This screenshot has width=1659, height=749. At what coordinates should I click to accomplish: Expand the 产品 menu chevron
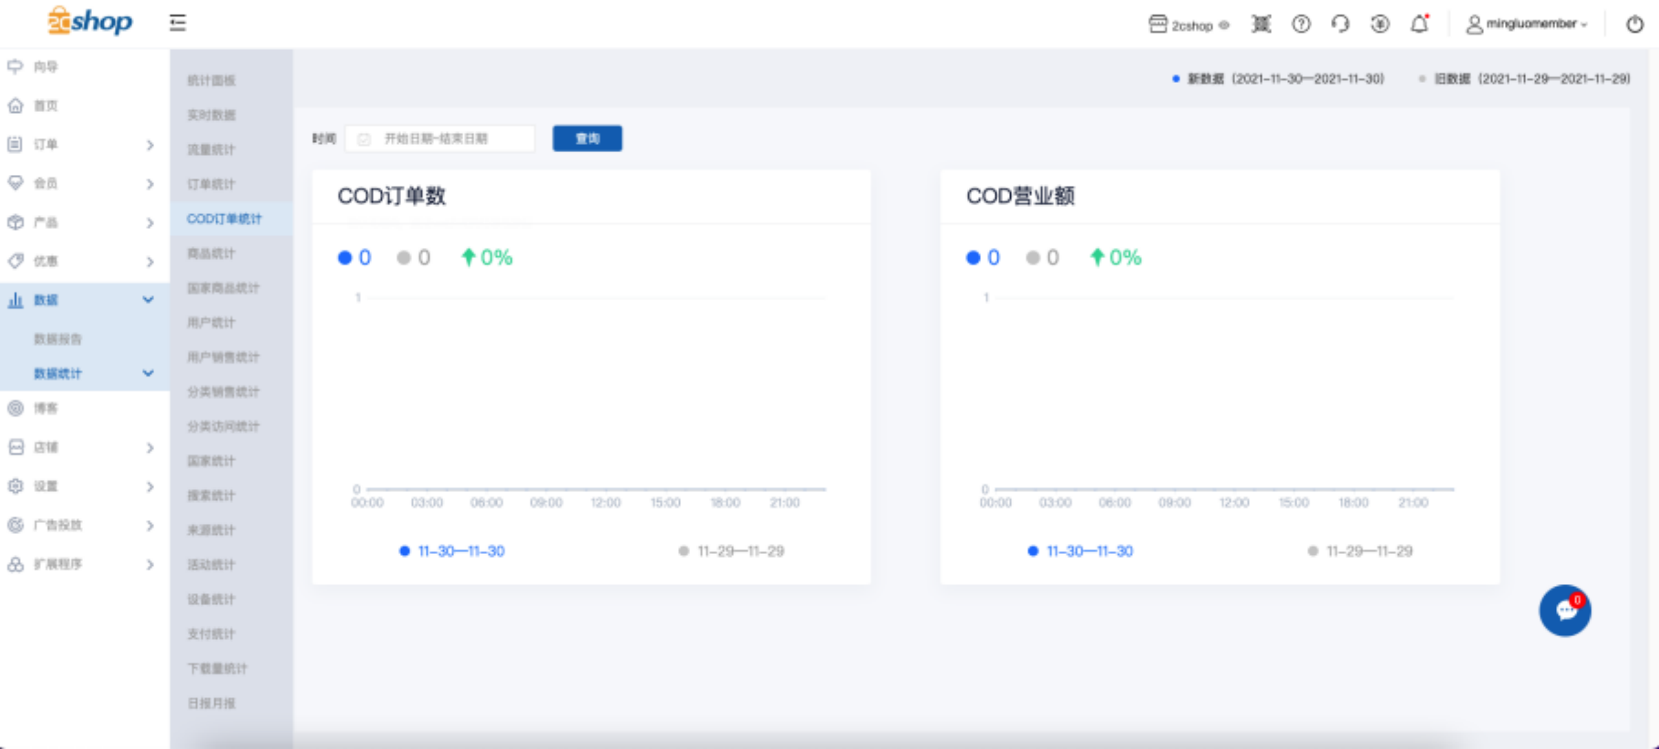tap(150, 223)
